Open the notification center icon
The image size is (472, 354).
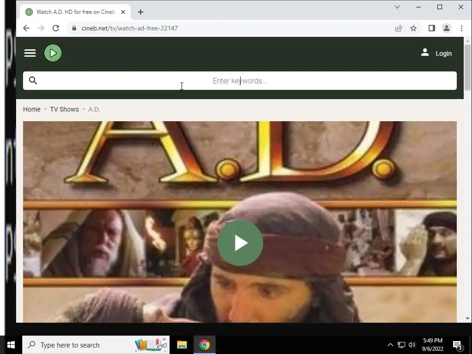click(457, 345)
